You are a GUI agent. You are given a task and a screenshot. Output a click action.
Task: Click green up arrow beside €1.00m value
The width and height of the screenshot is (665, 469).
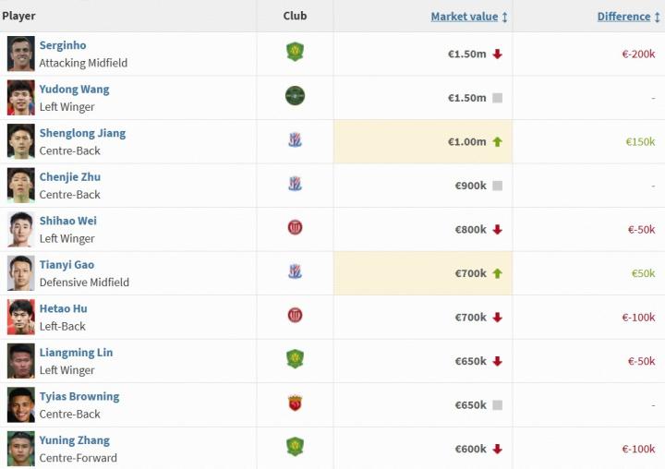pos(497,142)
